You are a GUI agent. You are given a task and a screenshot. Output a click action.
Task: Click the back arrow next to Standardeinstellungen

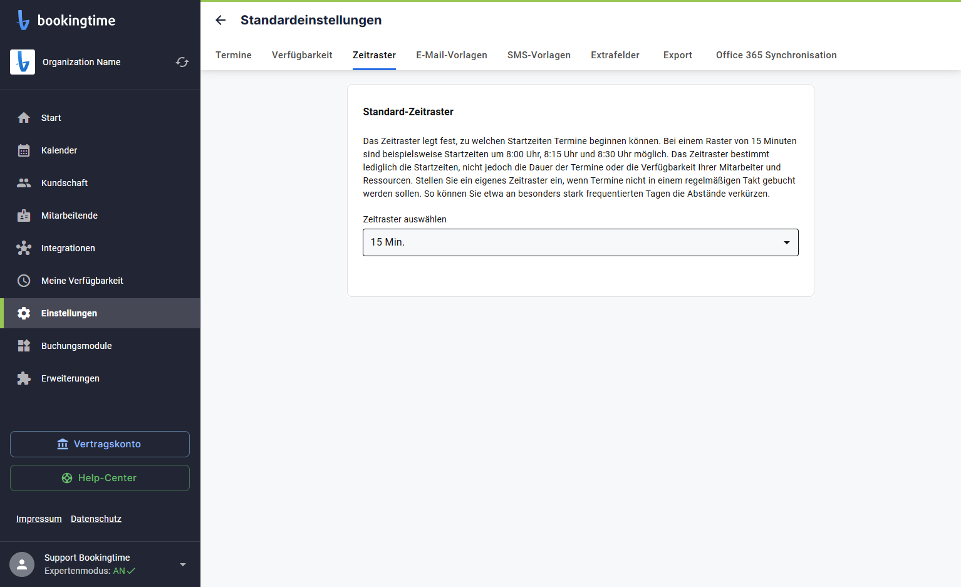[x=221, y=20]
